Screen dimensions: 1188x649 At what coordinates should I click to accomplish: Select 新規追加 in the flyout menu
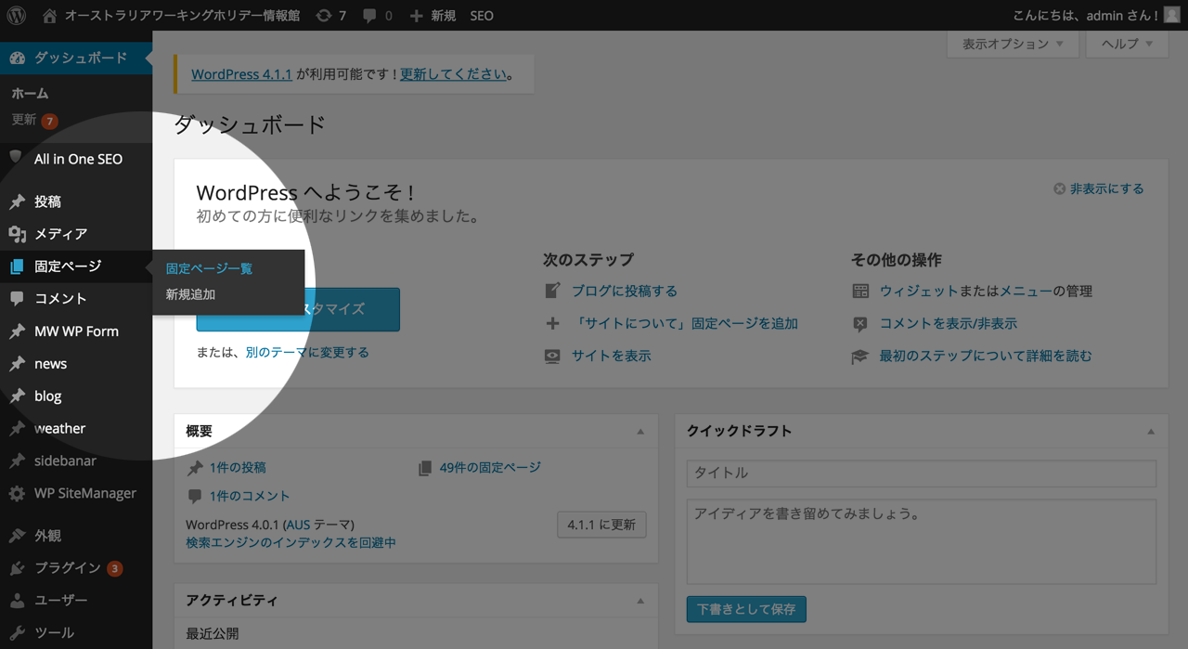pyautogui.click(x=190, y=294)
